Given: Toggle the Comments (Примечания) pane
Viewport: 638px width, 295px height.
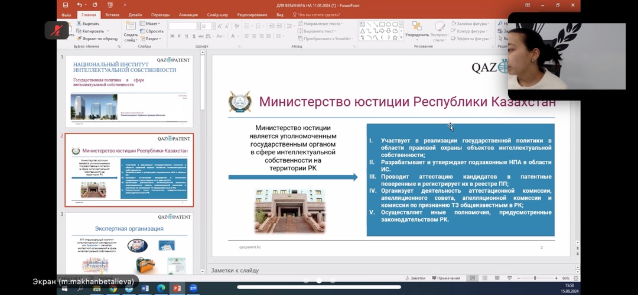Looking at the screenshot, I should click(445, 278).
